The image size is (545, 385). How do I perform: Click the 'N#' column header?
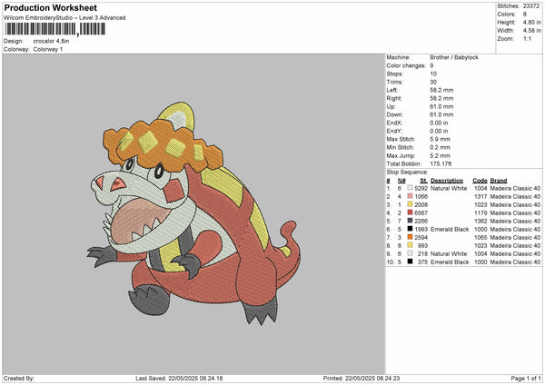point(401,181)
